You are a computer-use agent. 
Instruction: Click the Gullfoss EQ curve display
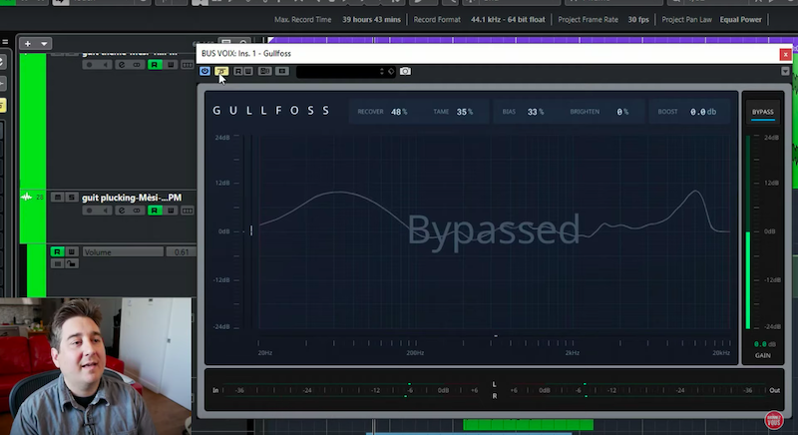494,232
